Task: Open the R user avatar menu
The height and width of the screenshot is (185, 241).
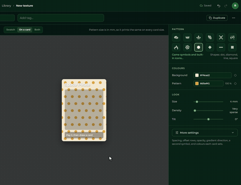Action: (x=235, y=6)
